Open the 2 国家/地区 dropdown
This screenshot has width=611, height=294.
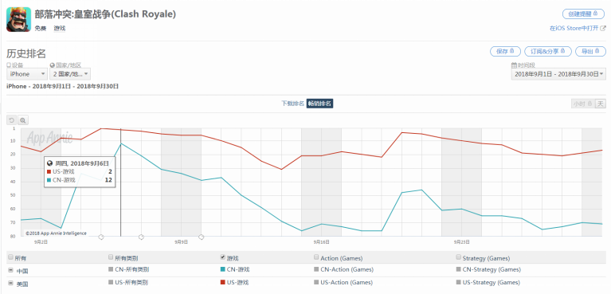point(70,74)
